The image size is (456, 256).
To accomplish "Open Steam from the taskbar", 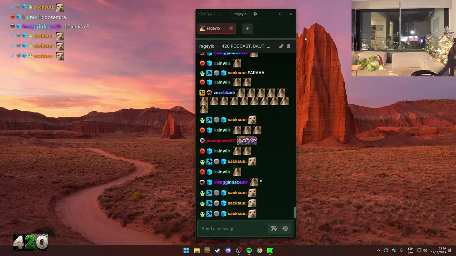I will click(x=217, y=250).
